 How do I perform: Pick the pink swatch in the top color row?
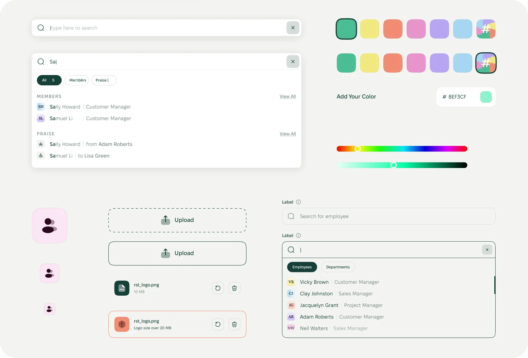(416, 29)
